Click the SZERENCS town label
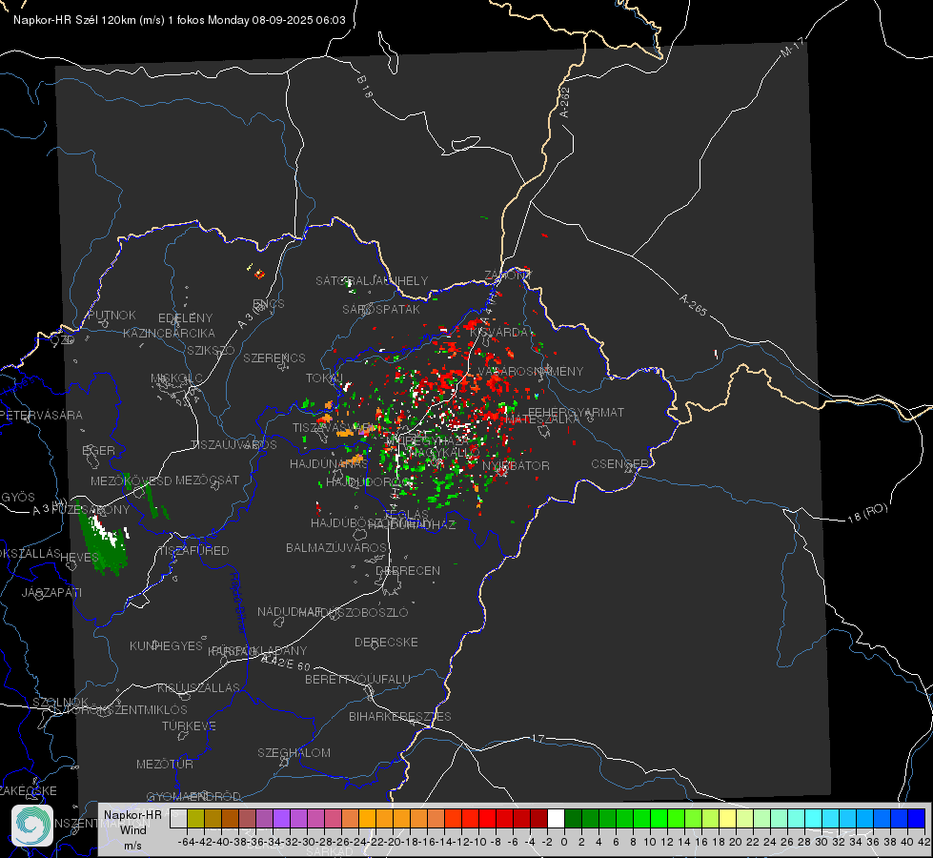 pos(274,357)
